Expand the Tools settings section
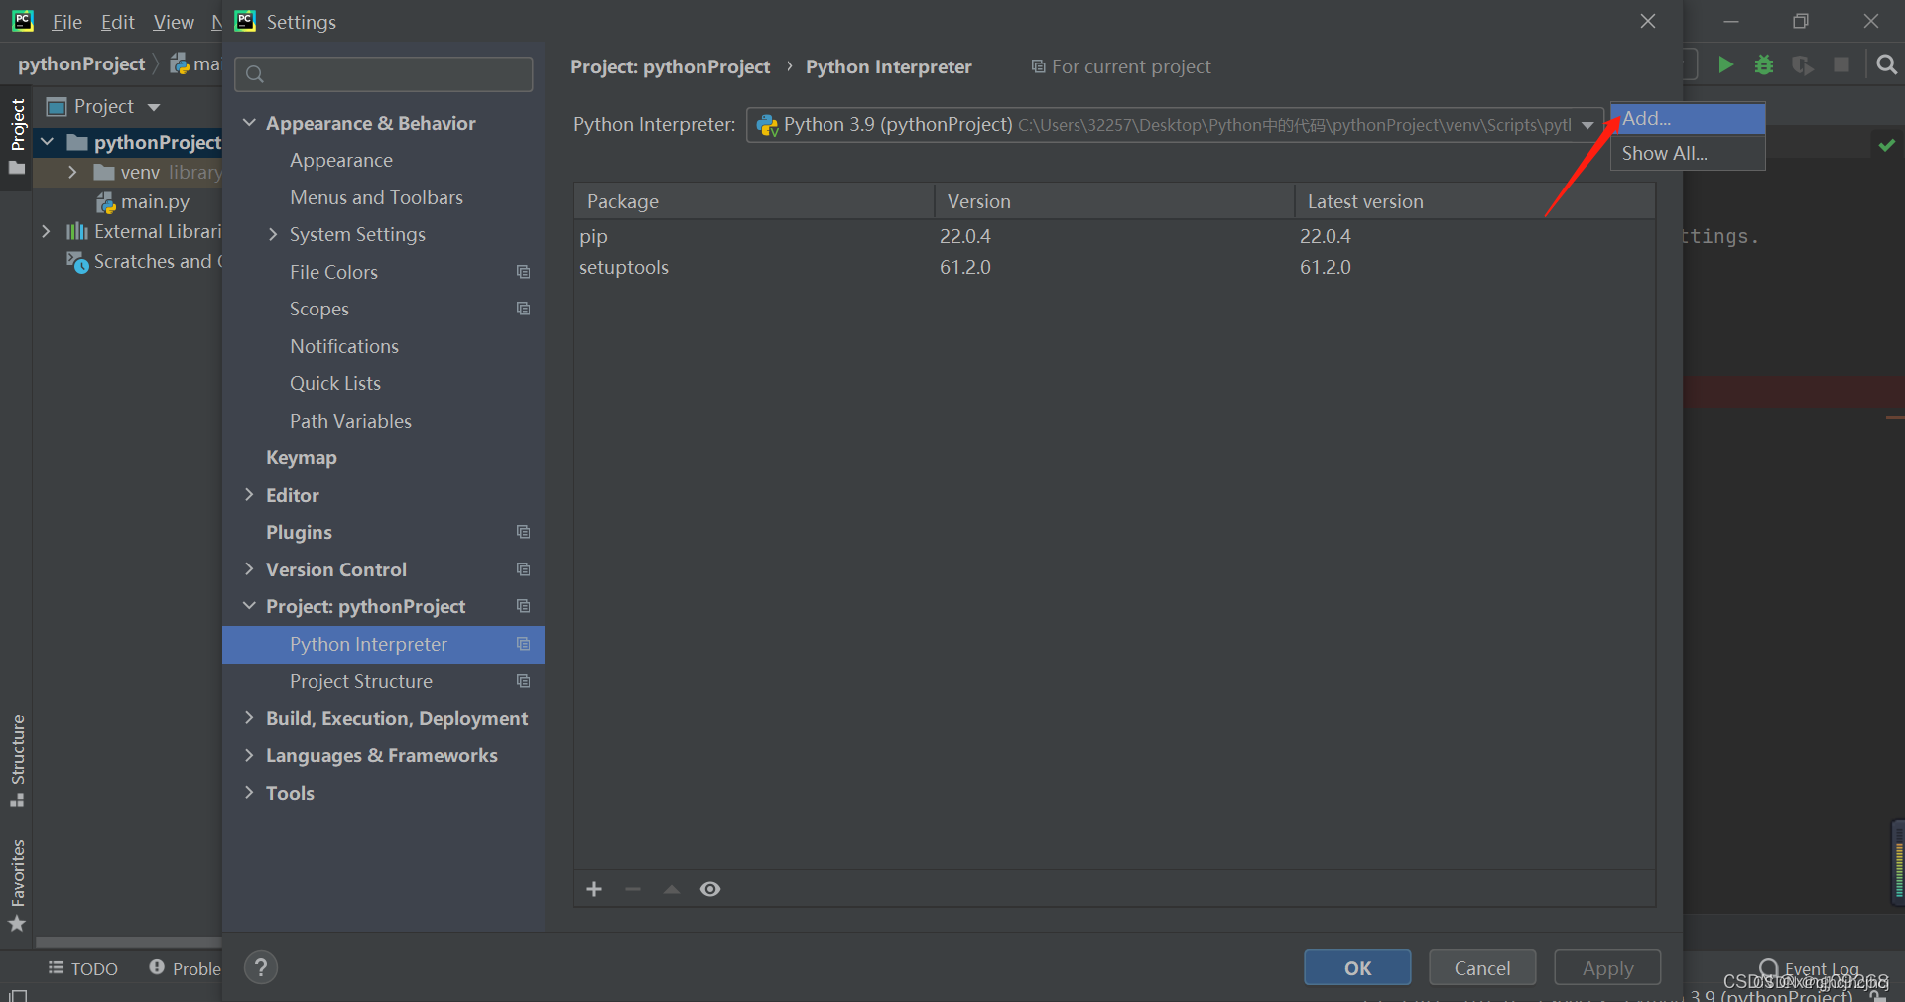1905x1002 pixels. coord(249,793)
